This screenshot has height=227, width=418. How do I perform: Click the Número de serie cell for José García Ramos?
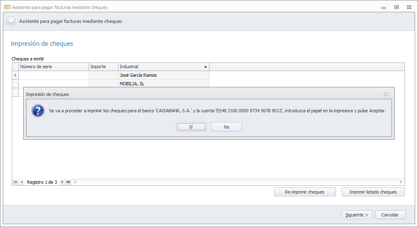pyautogui.click(x=53, y=75)
